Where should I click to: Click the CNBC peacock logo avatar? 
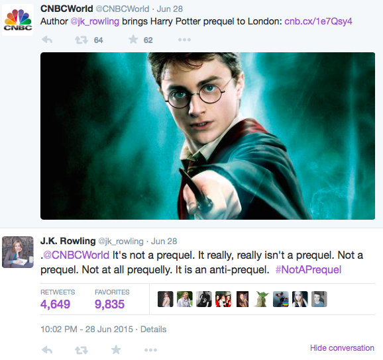[18, 20]
